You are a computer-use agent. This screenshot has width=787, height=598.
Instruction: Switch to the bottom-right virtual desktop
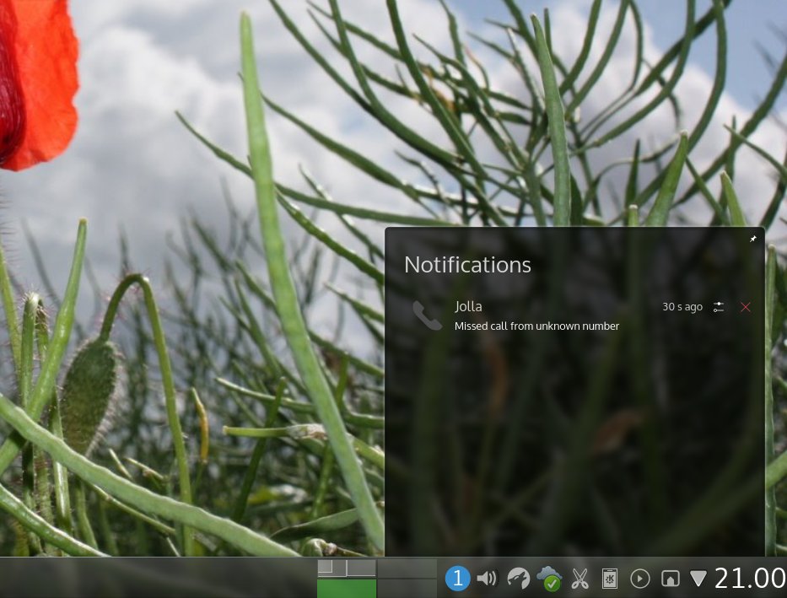[407, 589]
